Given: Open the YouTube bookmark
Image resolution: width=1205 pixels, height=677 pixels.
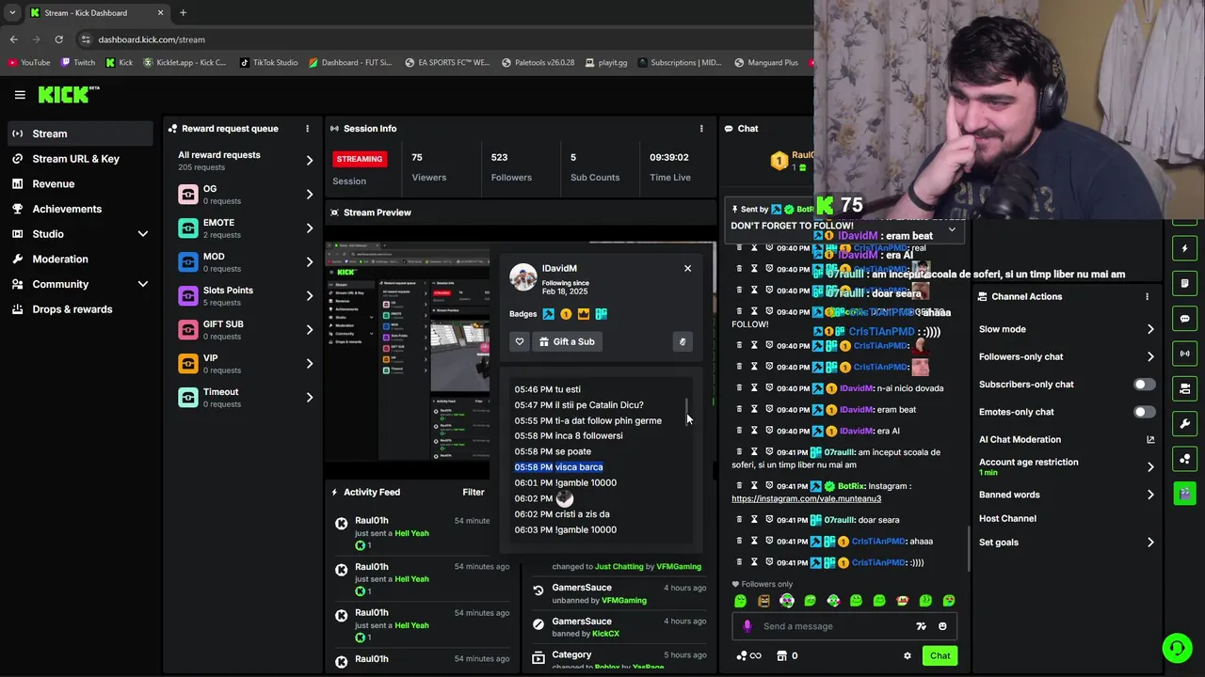Looking at the screenshot, I should pos(28,63).
